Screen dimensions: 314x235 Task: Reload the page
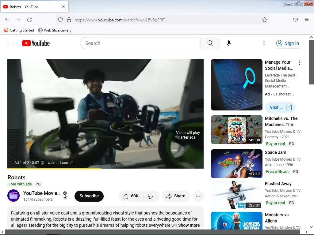[29, 20]
